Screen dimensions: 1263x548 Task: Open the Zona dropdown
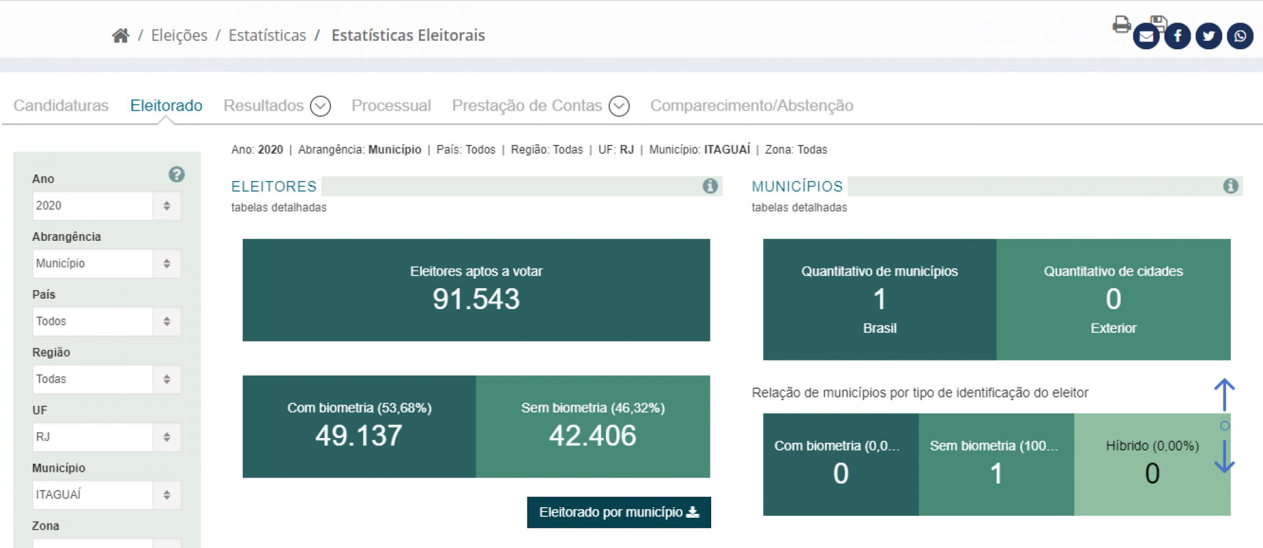click(x=107, y=543)
